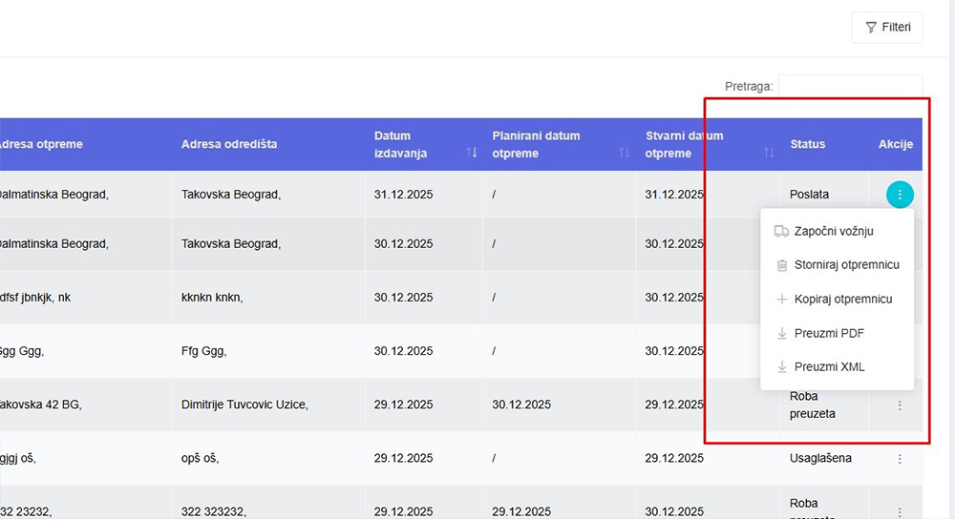Choose Preuzmi XML menu option
The height and width of the screenshot is (519, 955).
(x=829, y=367)
